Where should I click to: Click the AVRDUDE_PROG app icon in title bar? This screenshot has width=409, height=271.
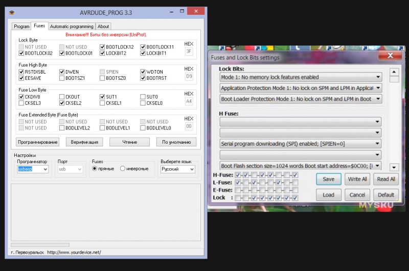point(12,12)
